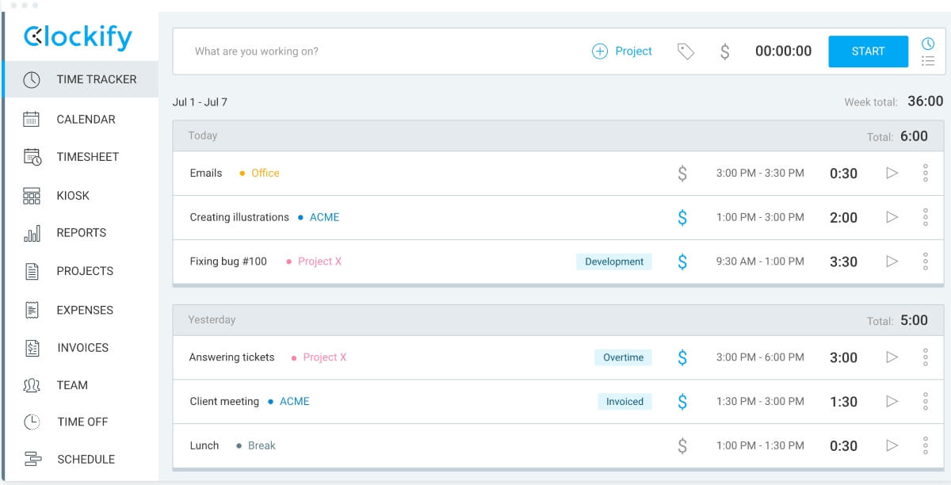Open the Break project selector on Lunch

[x=256, y=445]
